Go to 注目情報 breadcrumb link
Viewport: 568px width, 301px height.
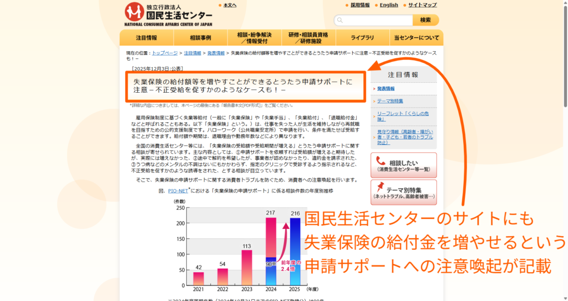pos(192,53)
